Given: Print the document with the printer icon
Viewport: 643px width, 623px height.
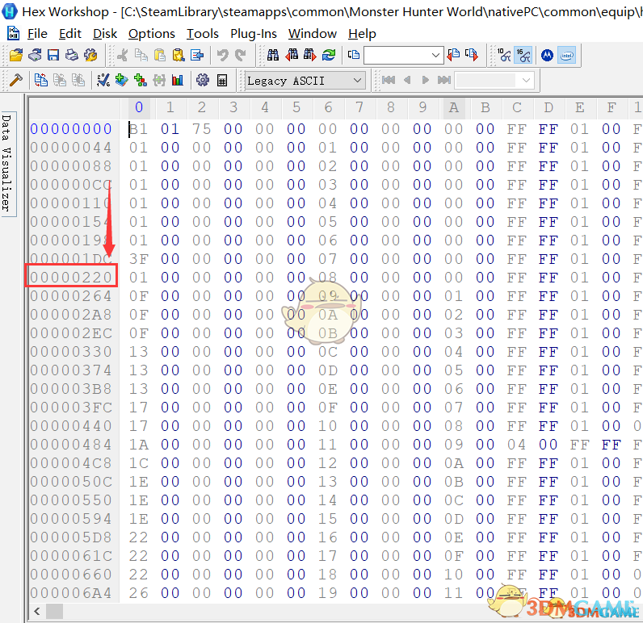Looking at the screenshot, I should [72, 55].
